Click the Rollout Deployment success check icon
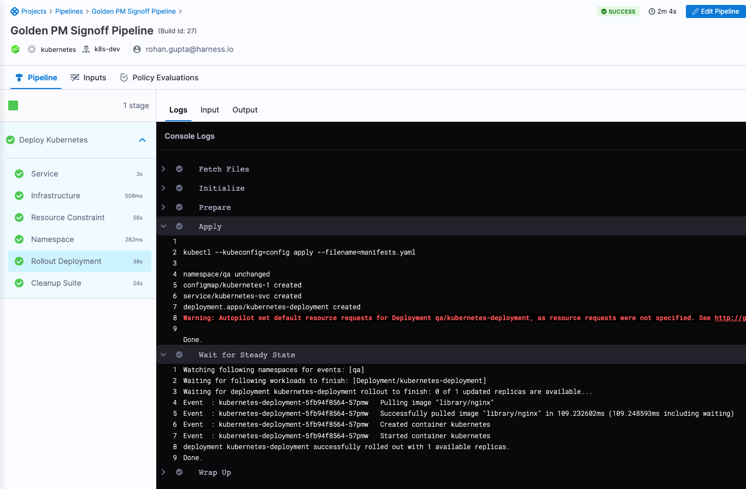The image size is (746, 489). [19, 261]
